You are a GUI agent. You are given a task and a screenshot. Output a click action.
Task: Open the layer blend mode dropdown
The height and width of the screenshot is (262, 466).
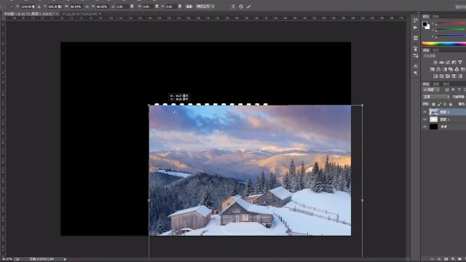(x=436, y=97)
